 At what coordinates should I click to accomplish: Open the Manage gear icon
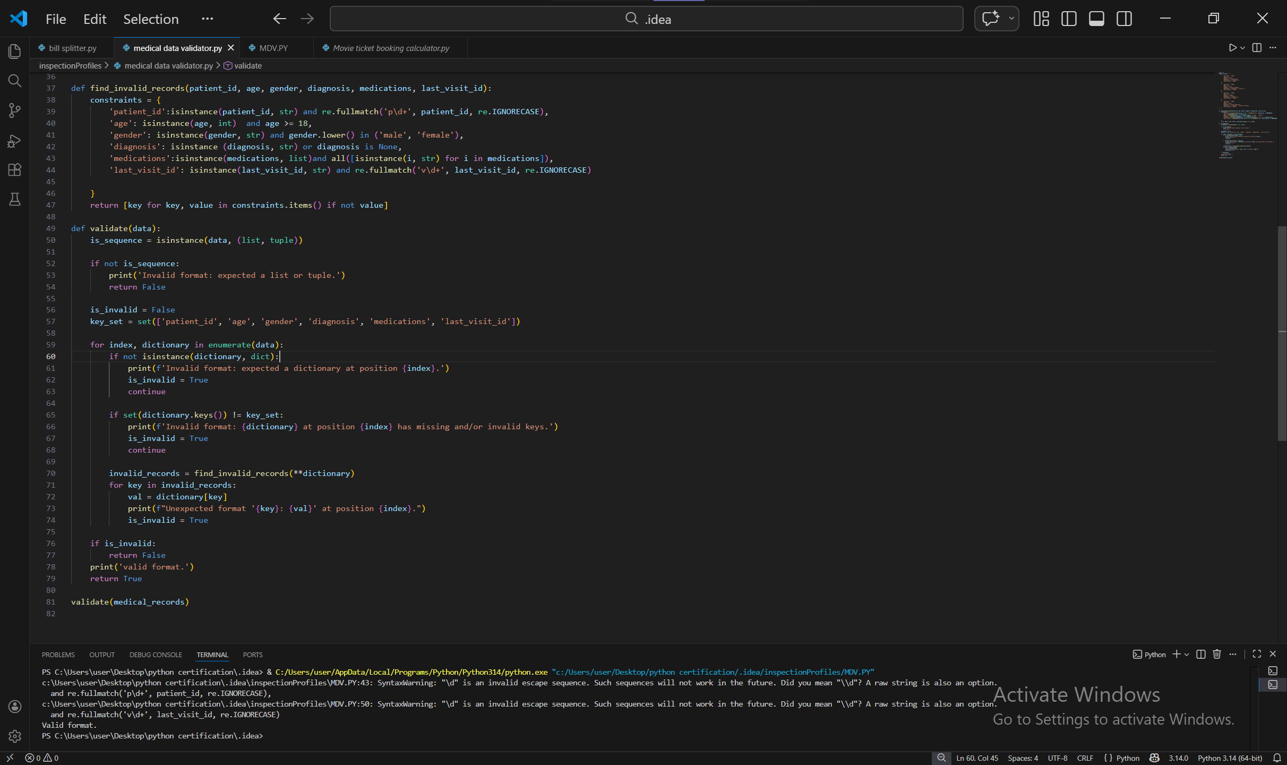pyautogui.click(x=14, y=736)
